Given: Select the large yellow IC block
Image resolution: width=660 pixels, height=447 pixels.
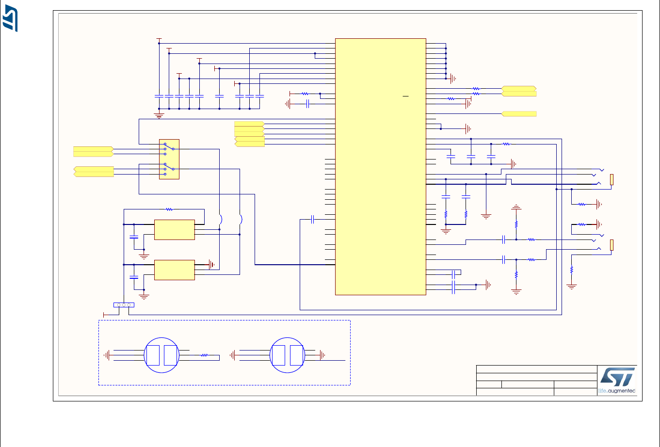Looking at the screenshot, I should pyautogui.click(x=381, y=166).
